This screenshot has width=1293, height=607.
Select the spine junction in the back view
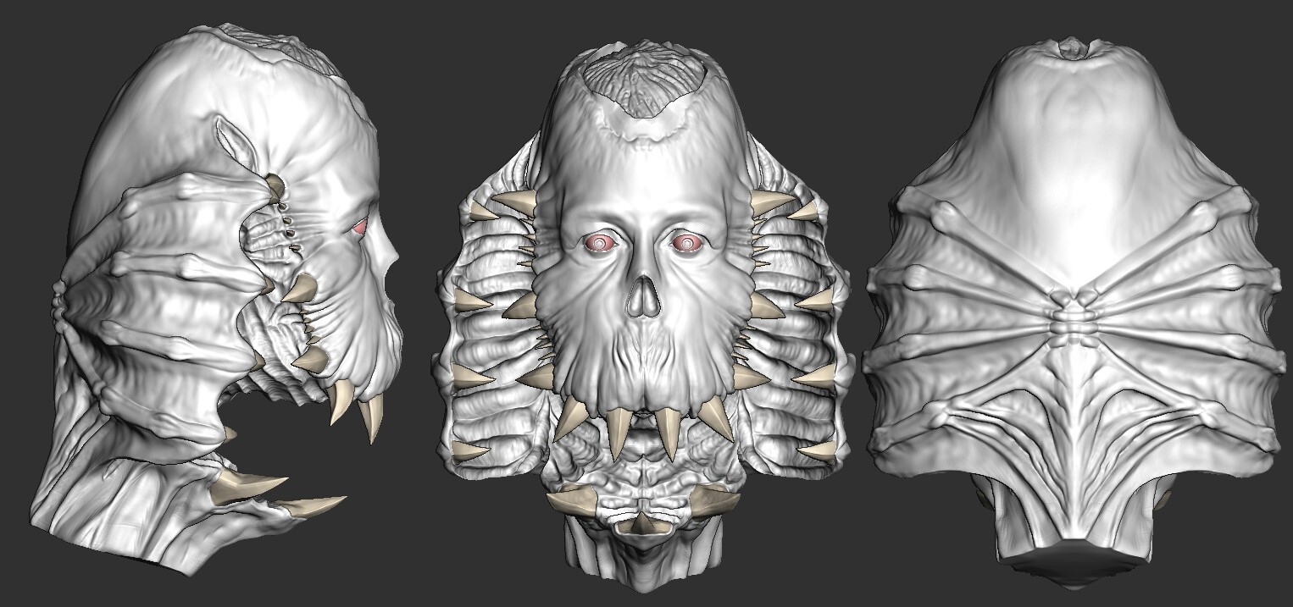pos(1074,315)
